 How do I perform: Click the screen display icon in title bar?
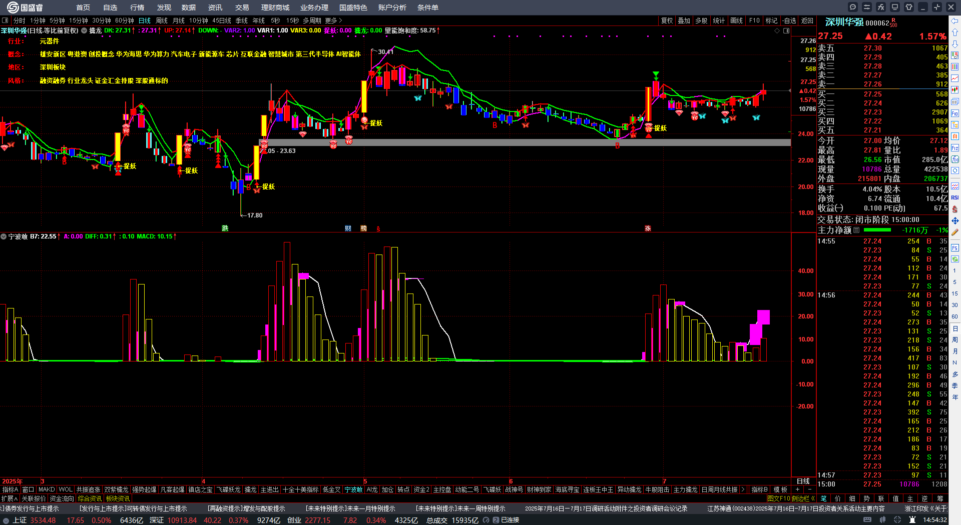pyautogui.click(x=895, y=7)
